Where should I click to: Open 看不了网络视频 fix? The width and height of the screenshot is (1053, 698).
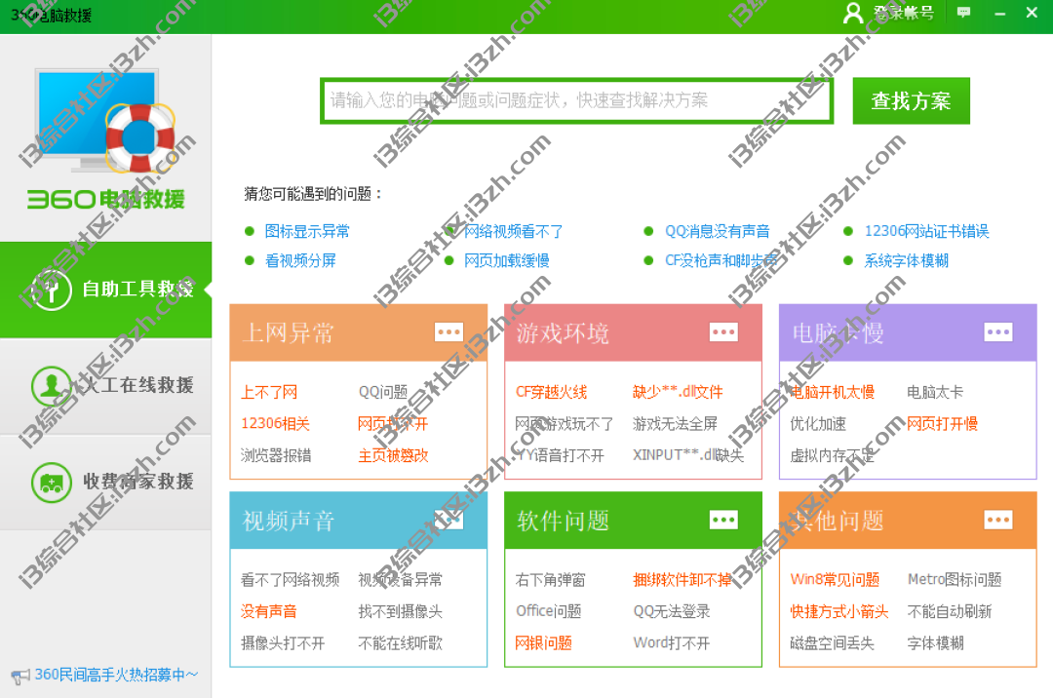coord(291,579)
